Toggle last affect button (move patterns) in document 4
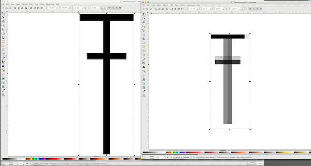 (x=260, y=9)
